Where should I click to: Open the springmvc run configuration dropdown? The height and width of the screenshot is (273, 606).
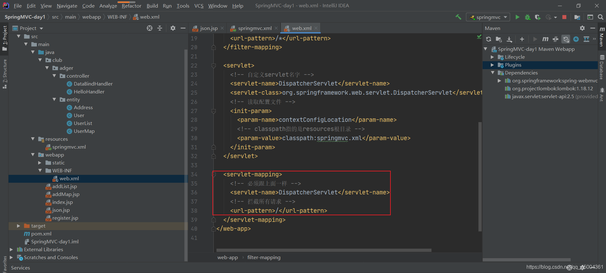click(x=488, y=17)
